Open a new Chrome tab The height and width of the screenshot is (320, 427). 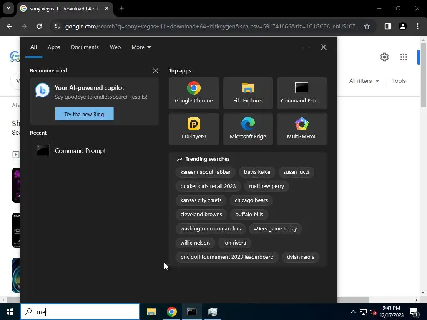(x=122, y=8)
